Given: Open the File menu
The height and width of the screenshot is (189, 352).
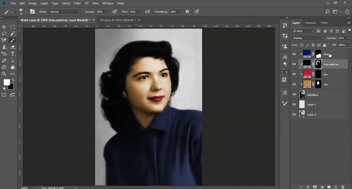Looking at the screenshot, I should [13, 3].
